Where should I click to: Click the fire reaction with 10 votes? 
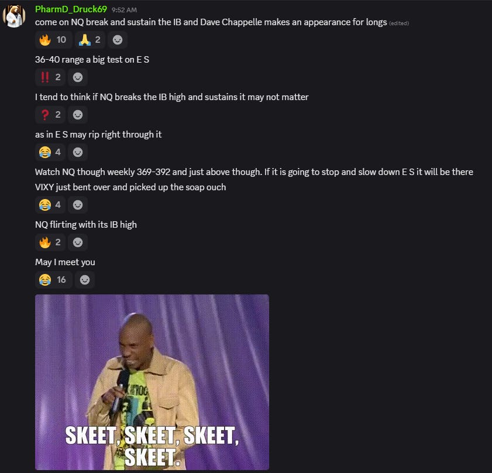click(54, 40)
